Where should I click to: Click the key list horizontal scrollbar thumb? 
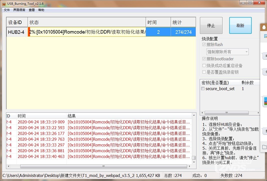pyautogui.click(x=227, y=113)
